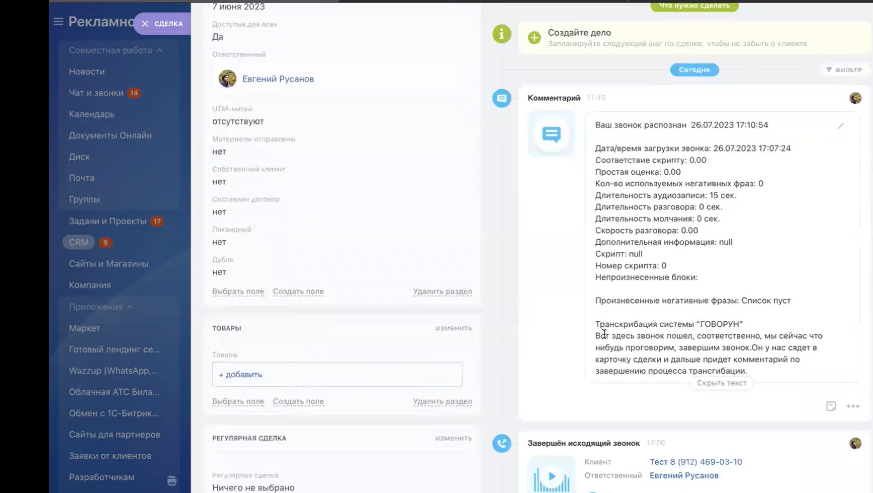Click the Сегодня date badge
The width and height of the screenshot is (873, 493).
point(694,70)
